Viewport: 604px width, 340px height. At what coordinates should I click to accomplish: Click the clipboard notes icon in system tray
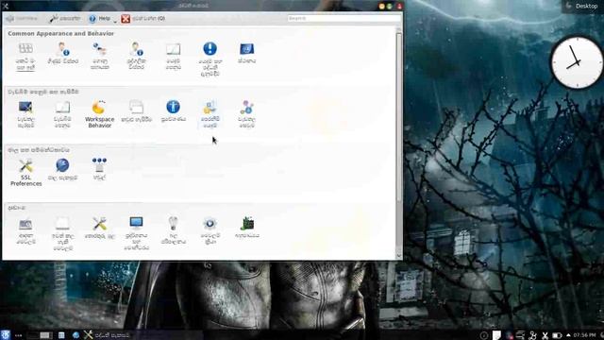tap(496, 335)
